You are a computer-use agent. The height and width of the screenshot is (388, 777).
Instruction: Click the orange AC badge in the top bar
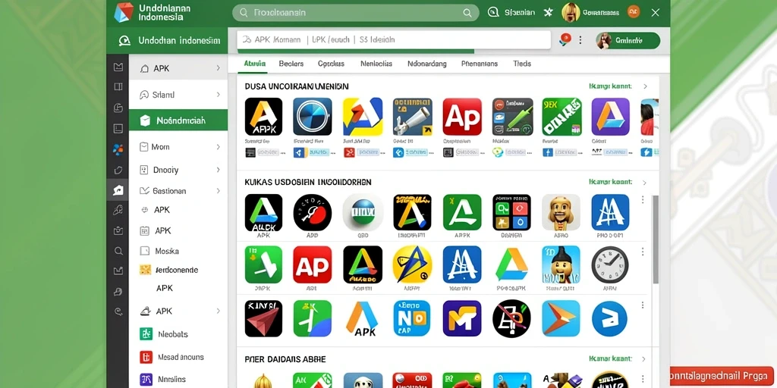point(634,12)
